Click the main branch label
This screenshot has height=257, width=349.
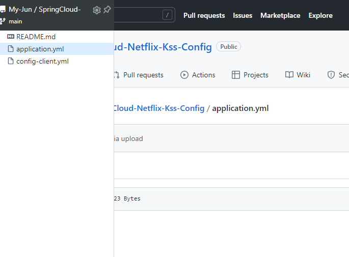click(x=15, y=21)
